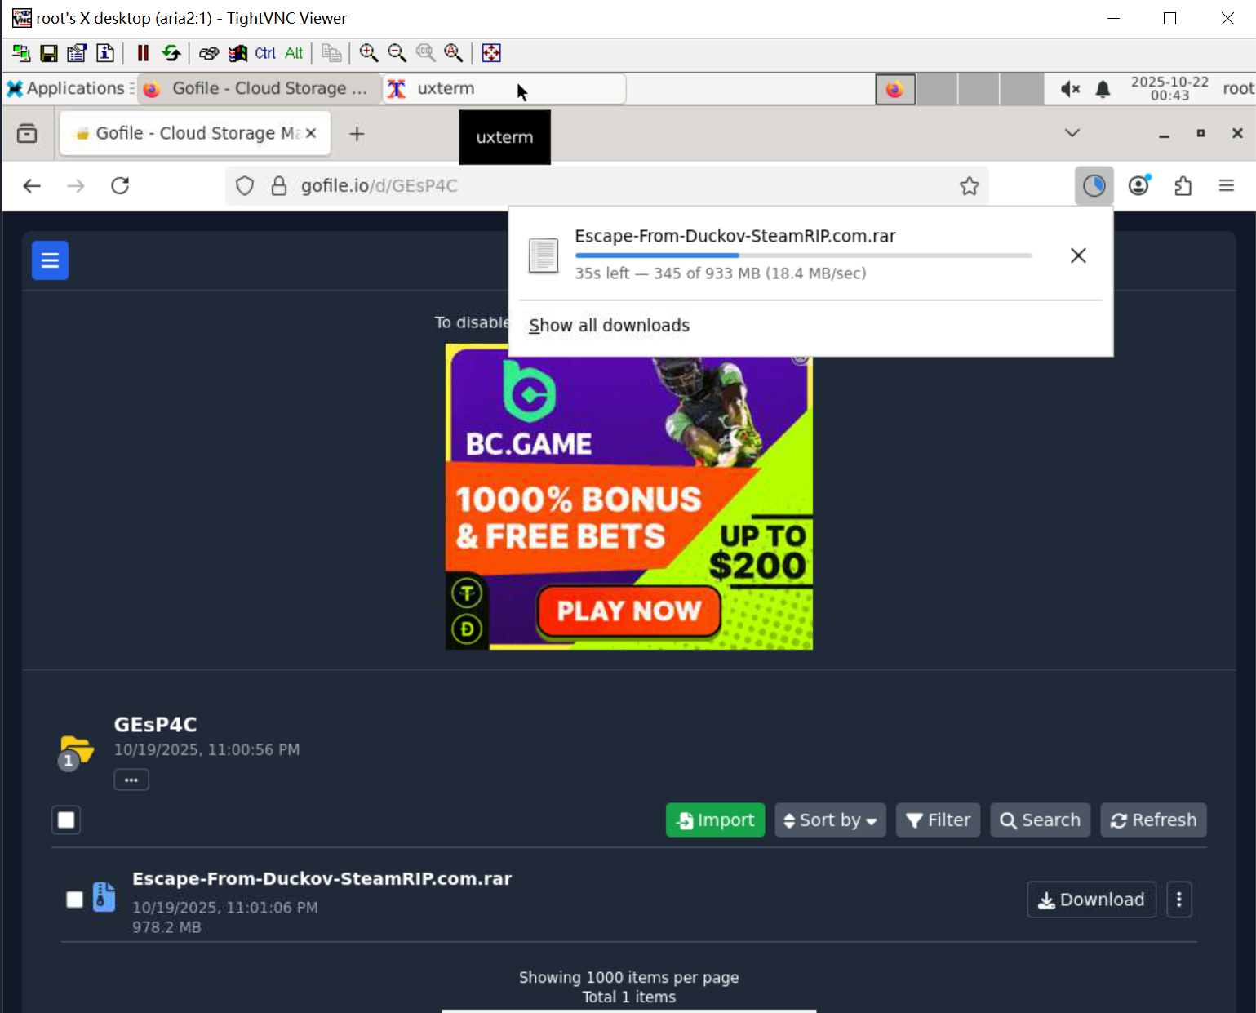Open the Applications menu
1256x1013 pixels.
(67, 88)
